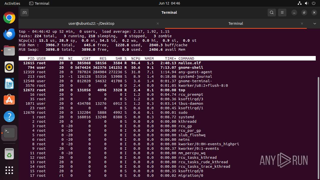Click the gnome-terminal- command entry
320x180 pixels.
click(x=195, y=81)
